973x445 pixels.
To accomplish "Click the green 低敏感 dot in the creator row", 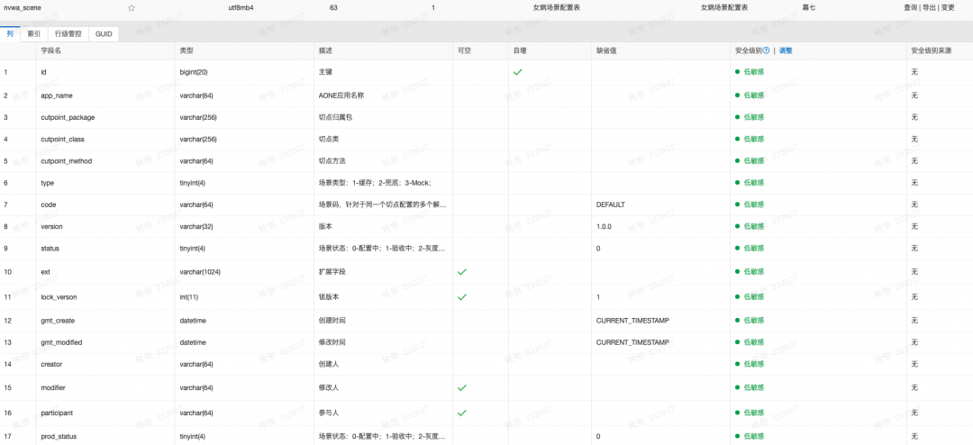I will (x=737, y=364).
